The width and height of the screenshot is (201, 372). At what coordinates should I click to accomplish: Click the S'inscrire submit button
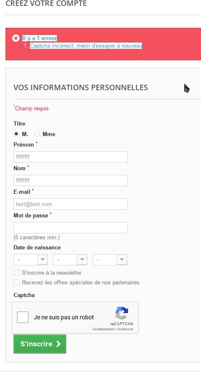coord(40,344)
